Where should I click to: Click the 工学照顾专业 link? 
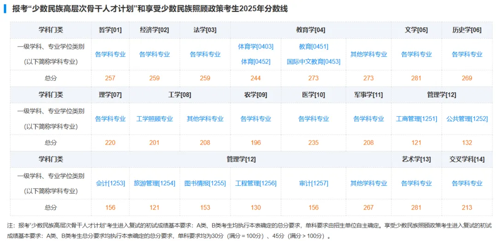[x=154, y=119]
